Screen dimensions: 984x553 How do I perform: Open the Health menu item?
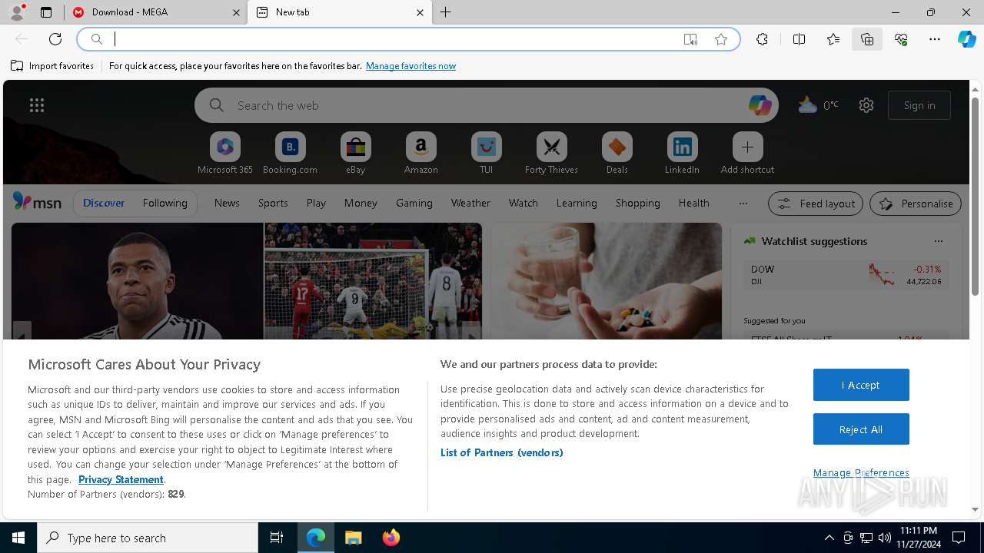click(x=694, y=203)
